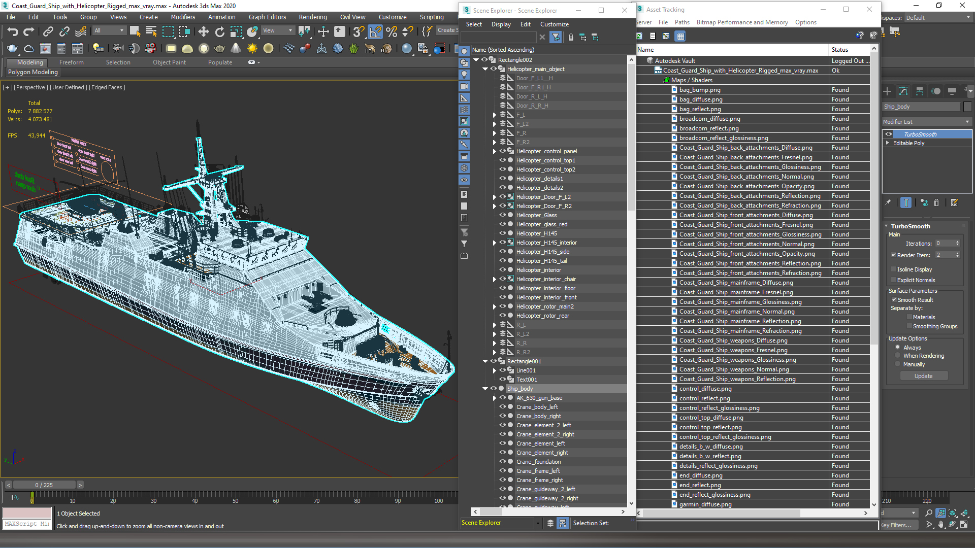This screenshot has width=975, height=548.
Task: Click the TurboSmooth Update button
Action: pos(923,376)
